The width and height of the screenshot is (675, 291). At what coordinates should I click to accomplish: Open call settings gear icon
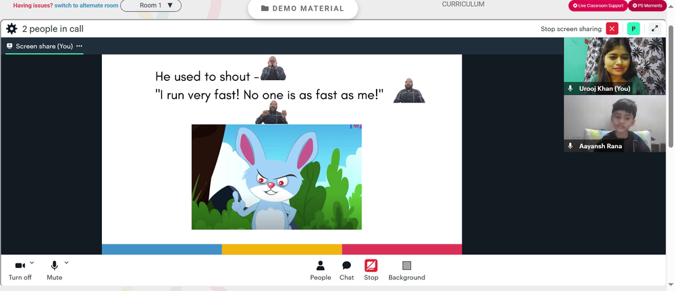[x=11, y=29]
